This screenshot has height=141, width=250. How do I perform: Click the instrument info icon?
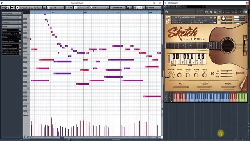coord(215,18)
